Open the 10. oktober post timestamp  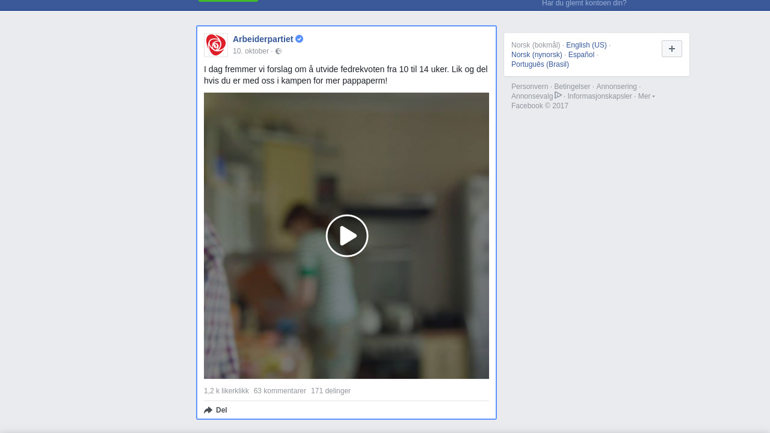tap(250, 52)
